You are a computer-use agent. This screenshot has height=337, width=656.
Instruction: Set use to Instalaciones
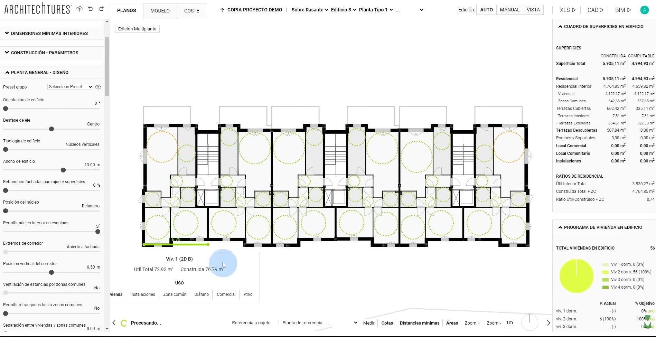(x=143, y=294)
